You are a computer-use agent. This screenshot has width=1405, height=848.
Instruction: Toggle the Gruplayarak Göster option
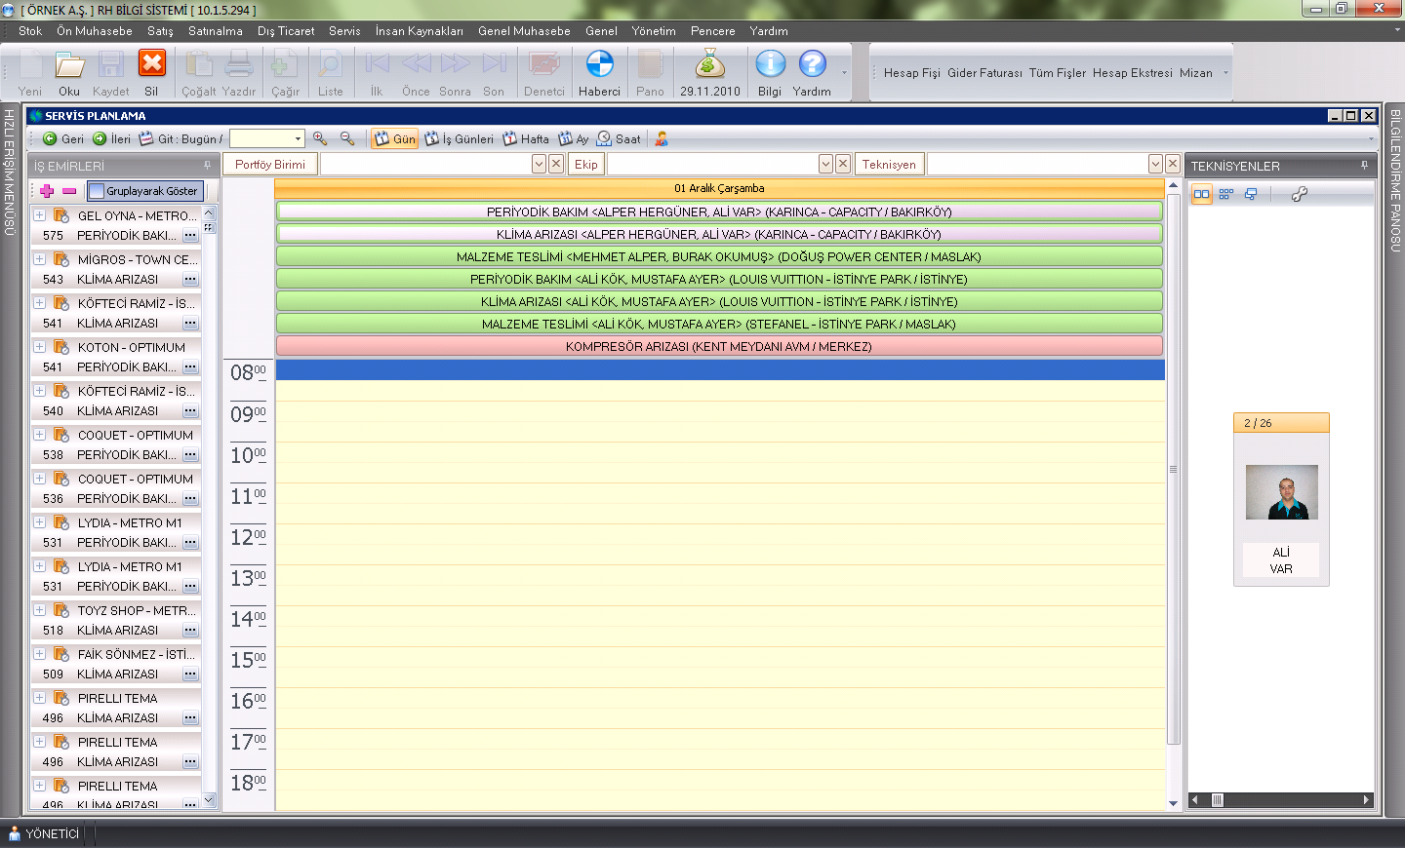tap(144, 191)
